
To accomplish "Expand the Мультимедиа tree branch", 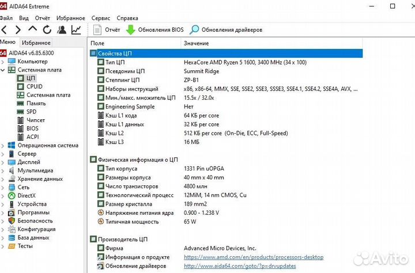I will click(x=3, y=170).
